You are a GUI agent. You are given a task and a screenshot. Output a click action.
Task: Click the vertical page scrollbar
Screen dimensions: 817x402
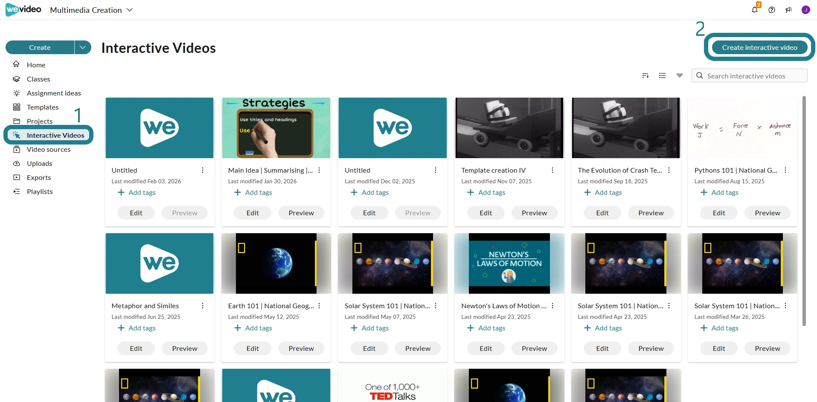[x=804, y=211]
